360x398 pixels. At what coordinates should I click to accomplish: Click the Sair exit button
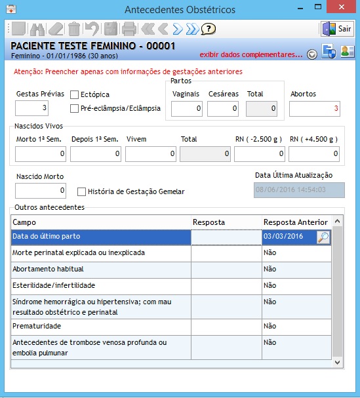(338, 29)
